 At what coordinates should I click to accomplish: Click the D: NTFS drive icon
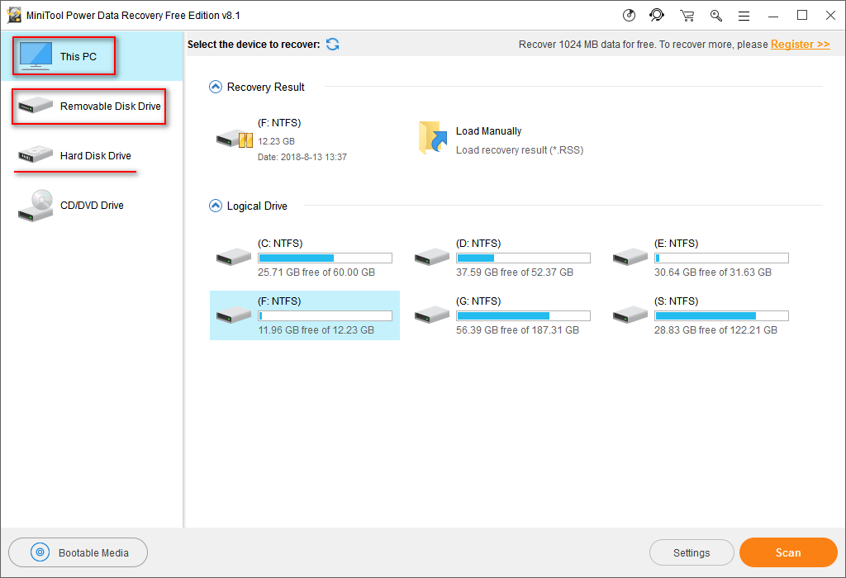(431, 257)
